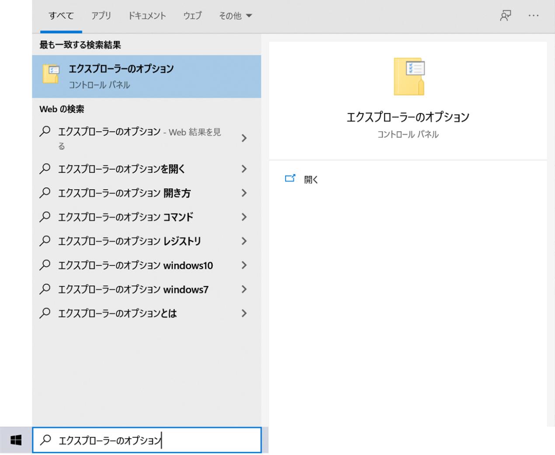This screenshot has height=455, width=555.
Task: Click the magnifier icon in the search box
Action: [45, 440]
